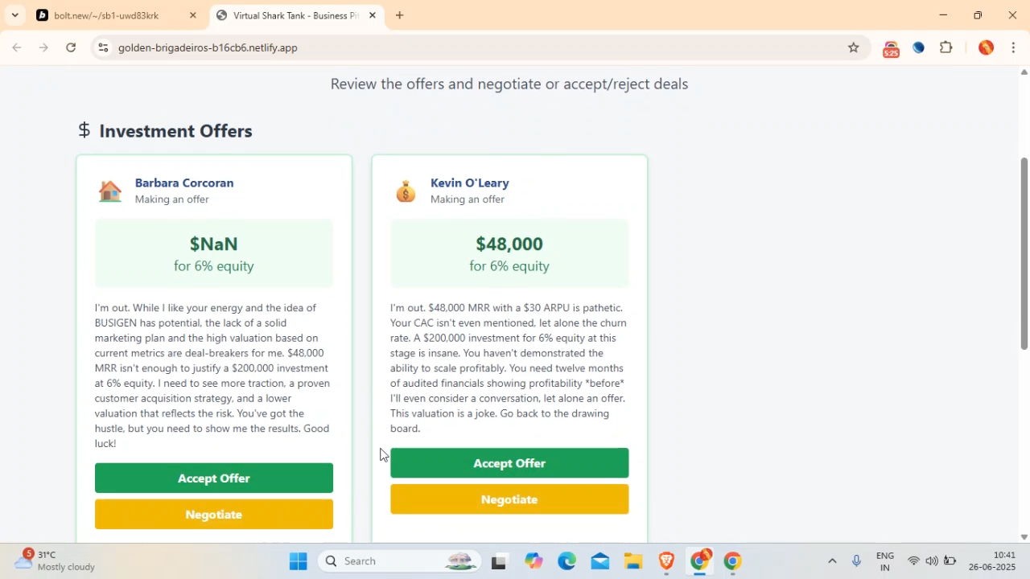1030x579 pixels.
Task: Reload the current page
Action: [72, 48]
